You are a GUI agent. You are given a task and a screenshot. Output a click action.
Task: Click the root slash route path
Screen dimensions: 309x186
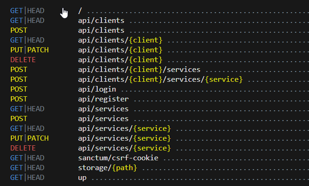[x=80, y=11]
